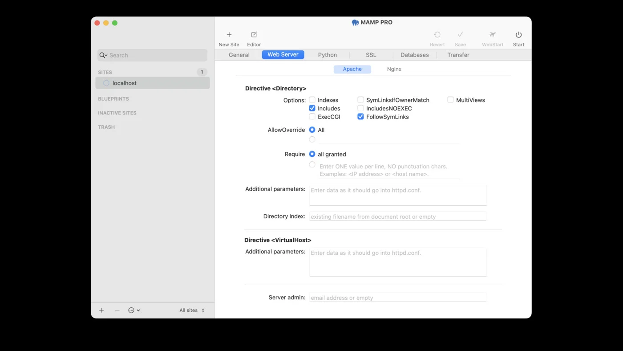Switch to the General tab

[239, 55]
